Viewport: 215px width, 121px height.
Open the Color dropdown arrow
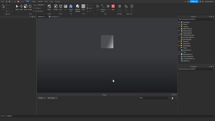tap(83, 11)
